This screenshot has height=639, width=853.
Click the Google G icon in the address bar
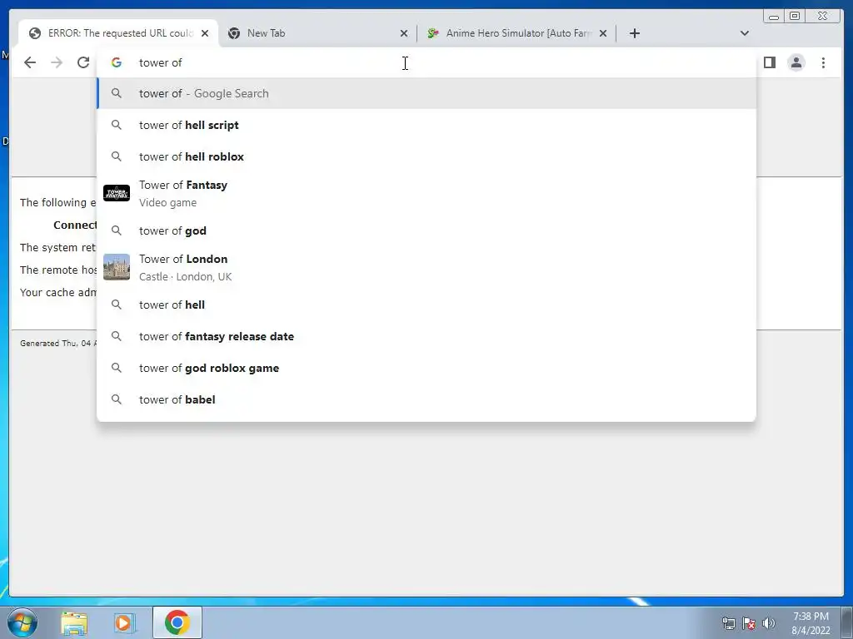click(x=117, y=62)
